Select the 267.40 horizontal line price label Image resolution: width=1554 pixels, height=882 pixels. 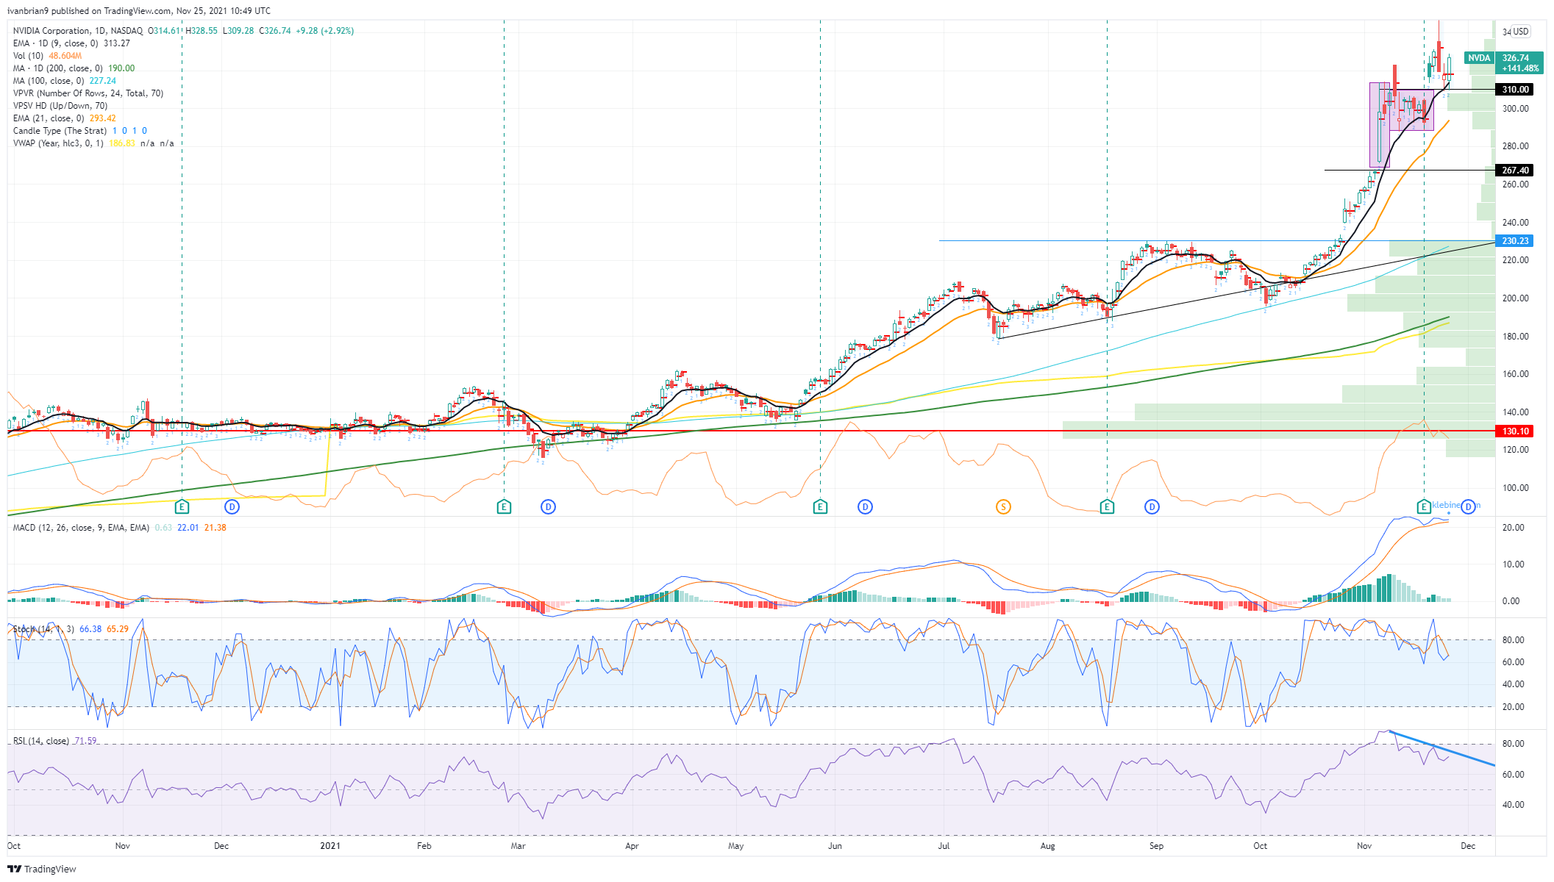(x=1515, y=171)
